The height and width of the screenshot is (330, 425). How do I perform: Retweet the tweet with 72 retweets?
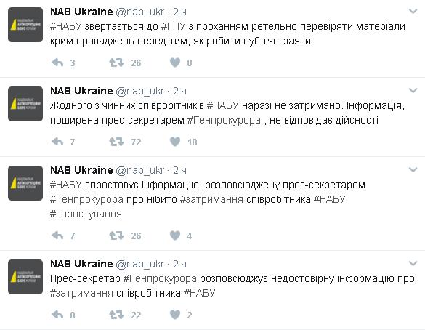pos(116,142)
